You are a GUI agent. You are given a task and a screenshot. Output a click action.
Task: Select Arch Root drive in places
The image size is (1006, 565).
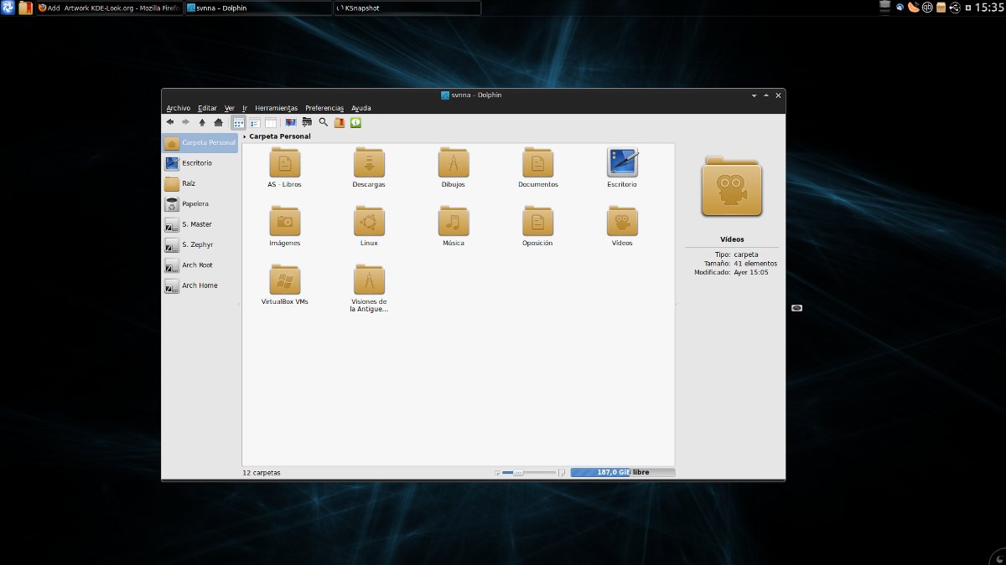coord(200,265)
